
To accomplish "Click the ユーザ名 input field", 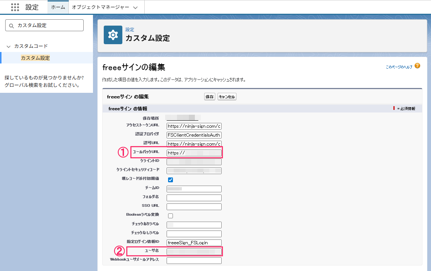I will pos(194,252).
